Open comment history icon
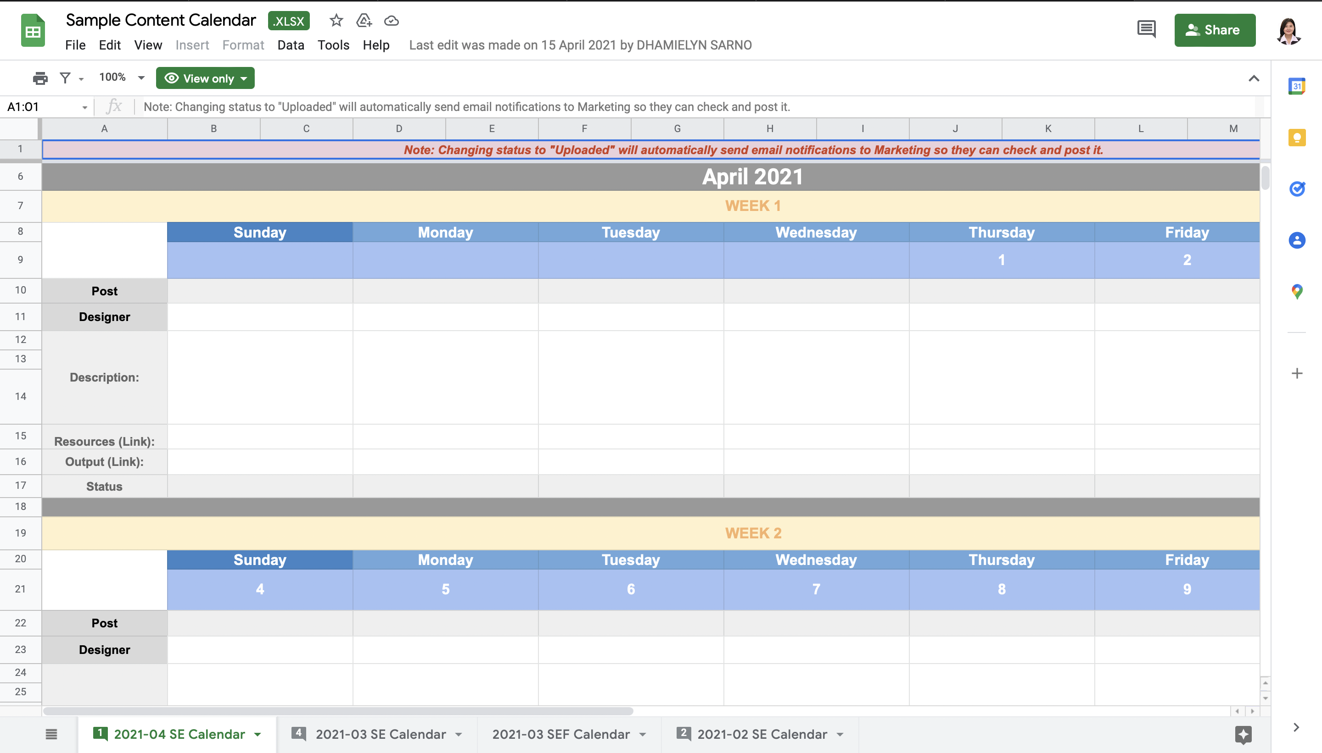 coord(1146,29)
